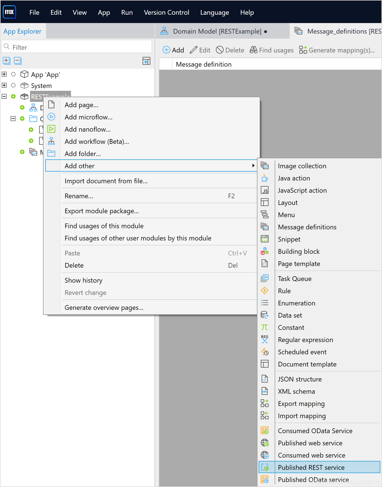Click the Building block colored cubes icon
382x487 pixels.
pyautogui.click(x=265, y=251)
